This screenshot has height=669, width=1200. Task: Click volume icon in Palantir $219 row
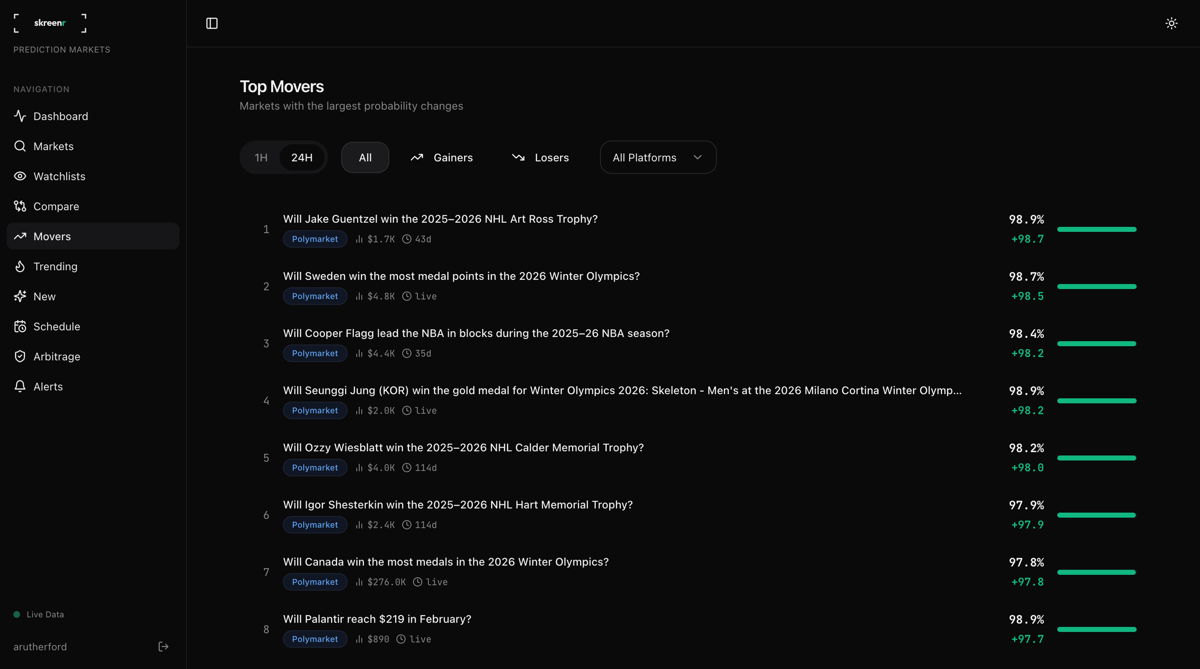point(359,639)
